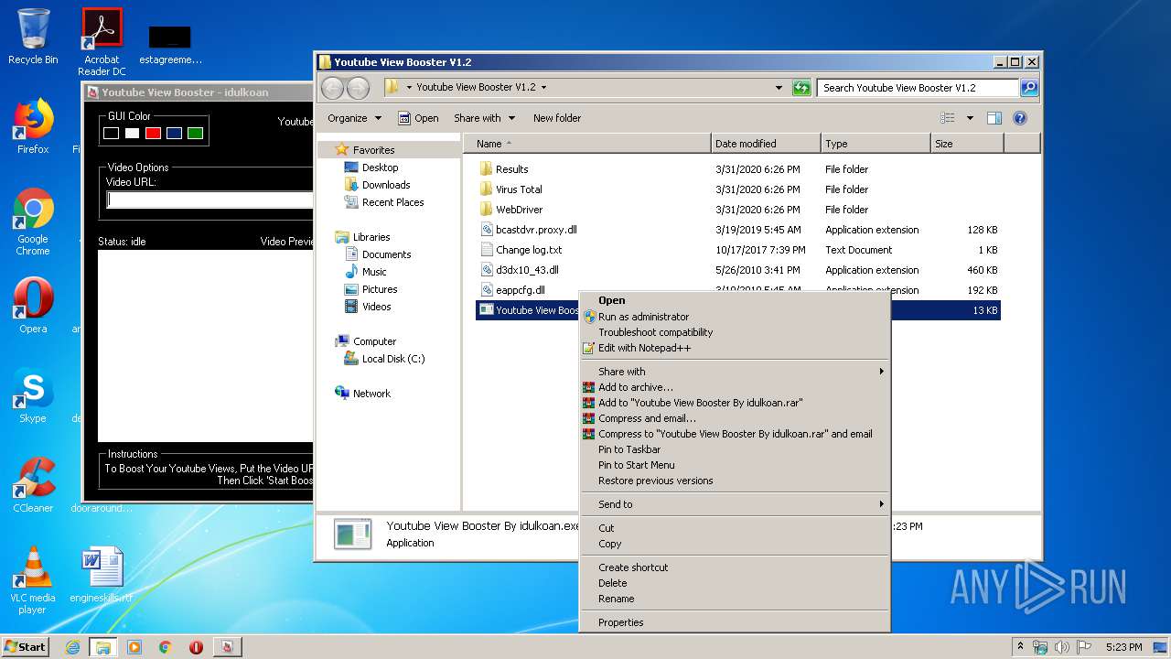Select red GUI color swatch

(153, 133)
